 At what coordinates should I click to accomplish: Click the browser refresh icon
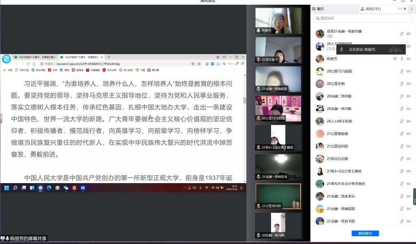pos(28,64)
